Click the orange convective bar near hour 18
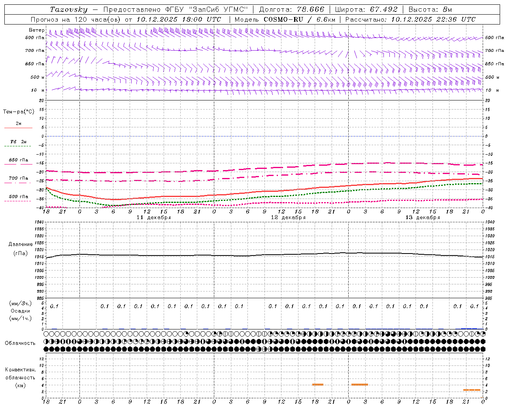Viewport: 506px width, 405px height. tap(318, 384)
